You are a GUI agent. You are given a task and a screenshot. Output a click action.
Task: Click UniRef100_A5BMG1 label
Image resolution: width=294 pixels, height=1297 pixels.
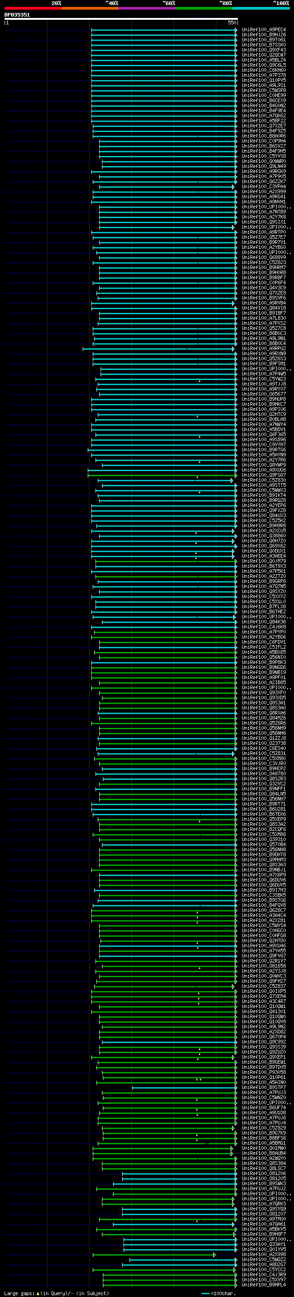(x=263, y=1143)
